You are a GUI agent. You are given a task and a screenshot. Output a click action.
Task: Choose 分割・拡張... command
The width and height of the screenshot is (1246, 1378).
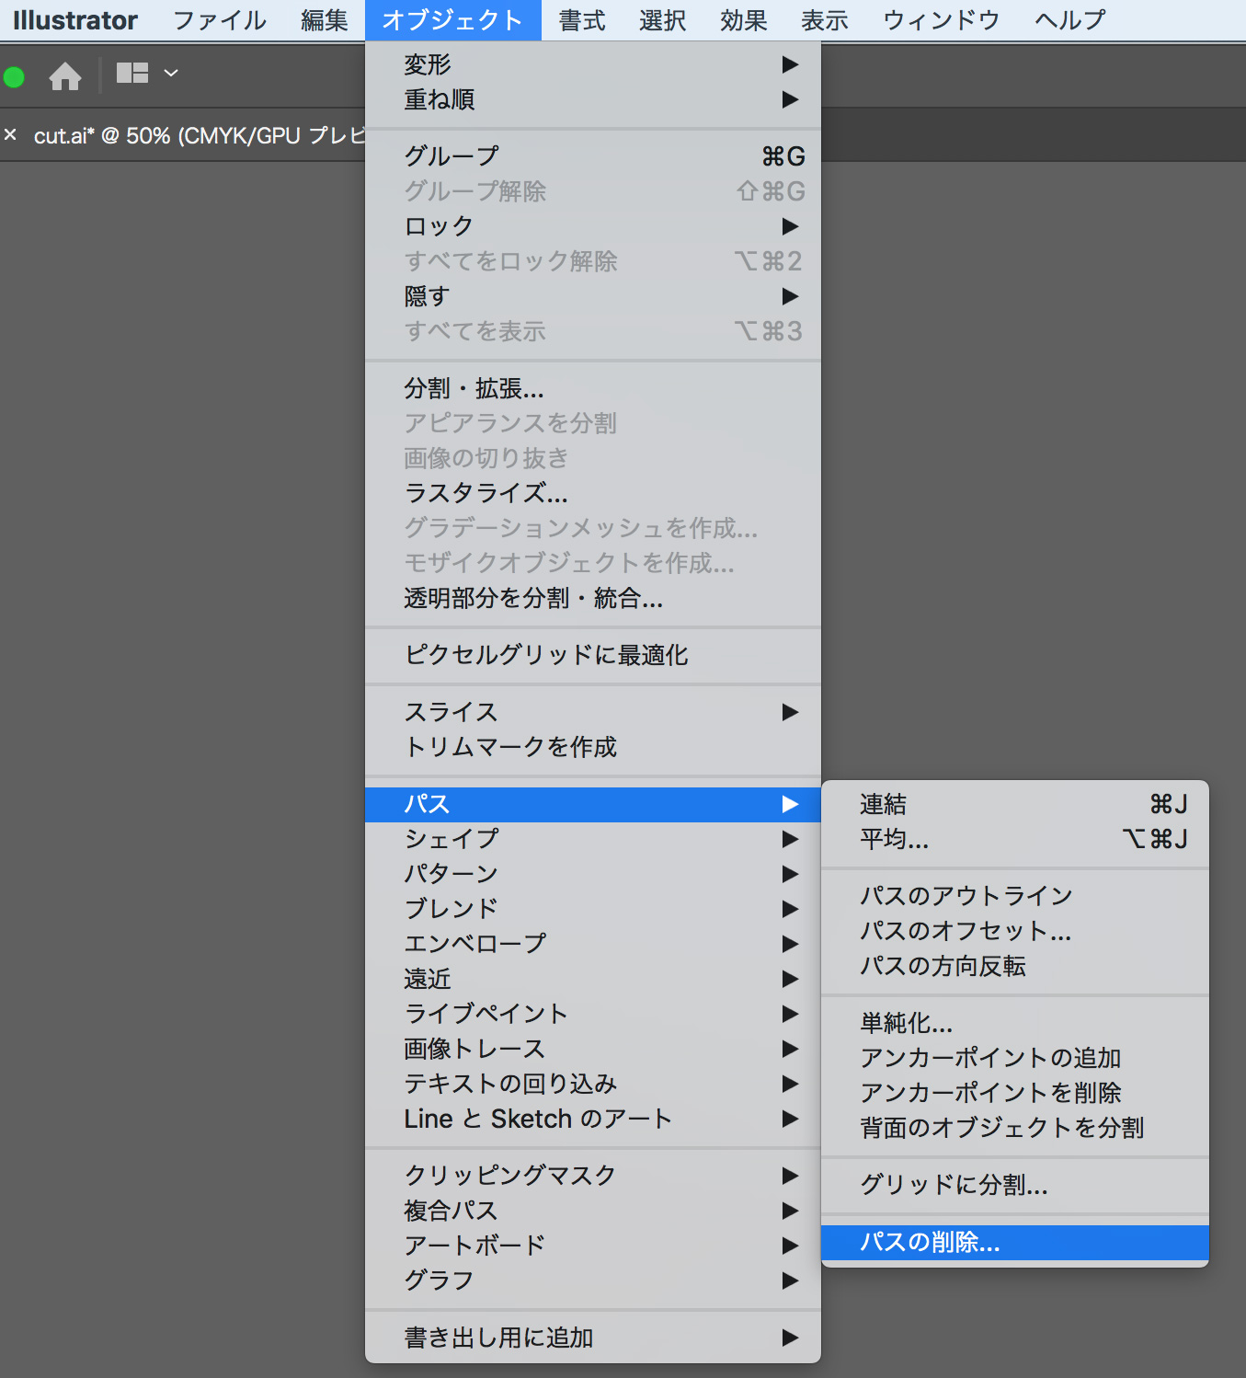pos(593,388)
